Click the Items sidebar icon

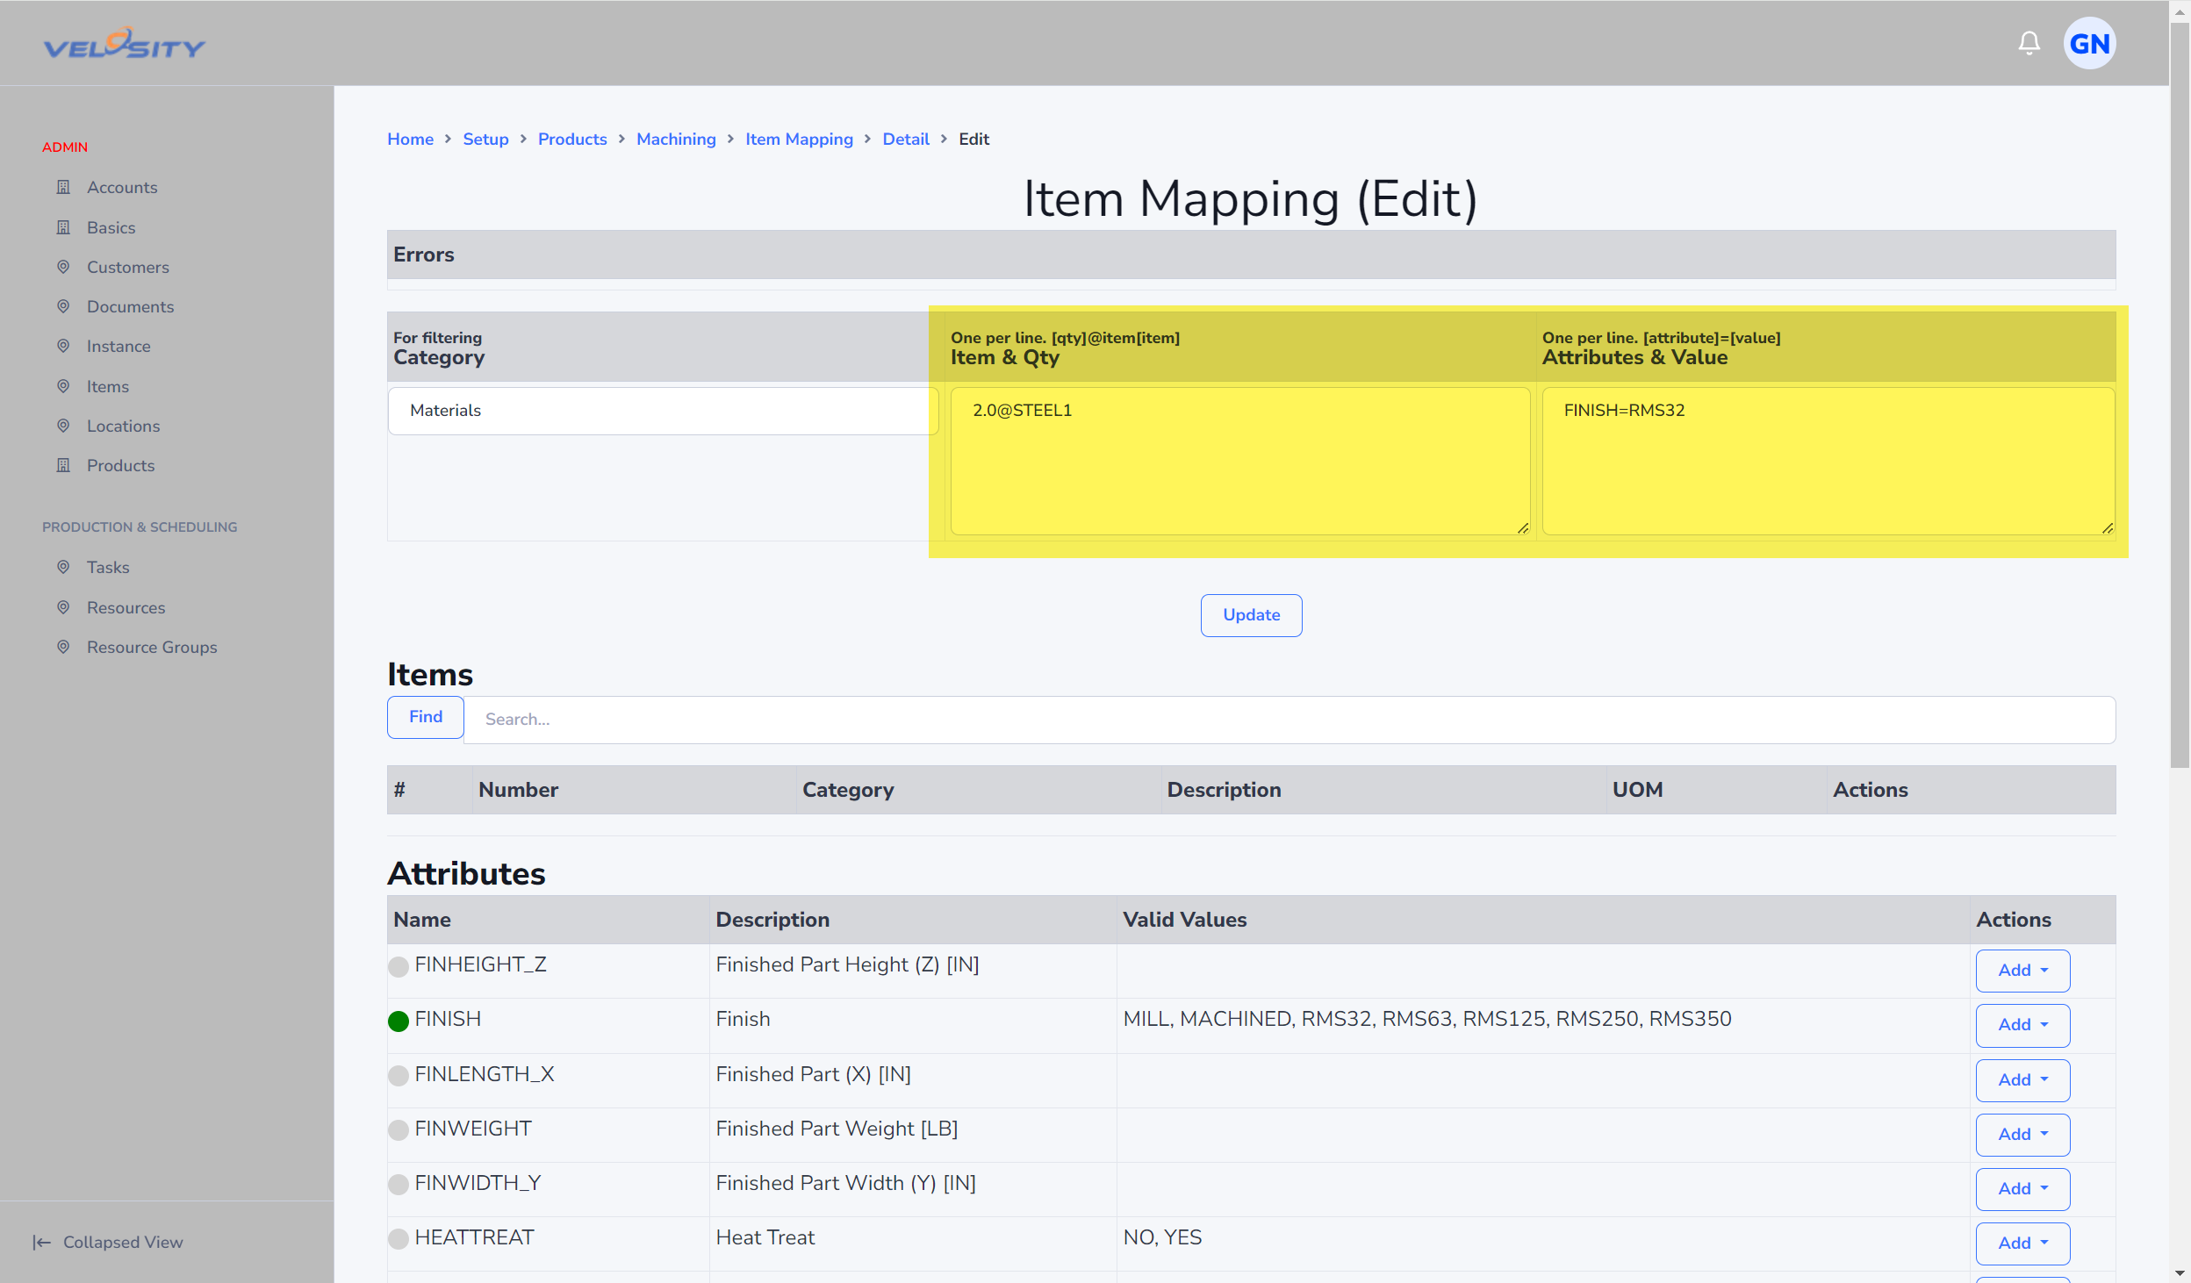(x=62, y=385)
